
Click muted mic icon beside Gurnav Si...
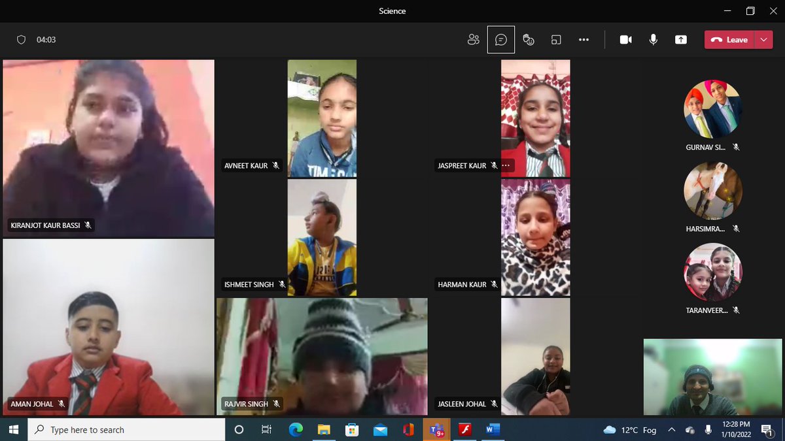[736, 148]
